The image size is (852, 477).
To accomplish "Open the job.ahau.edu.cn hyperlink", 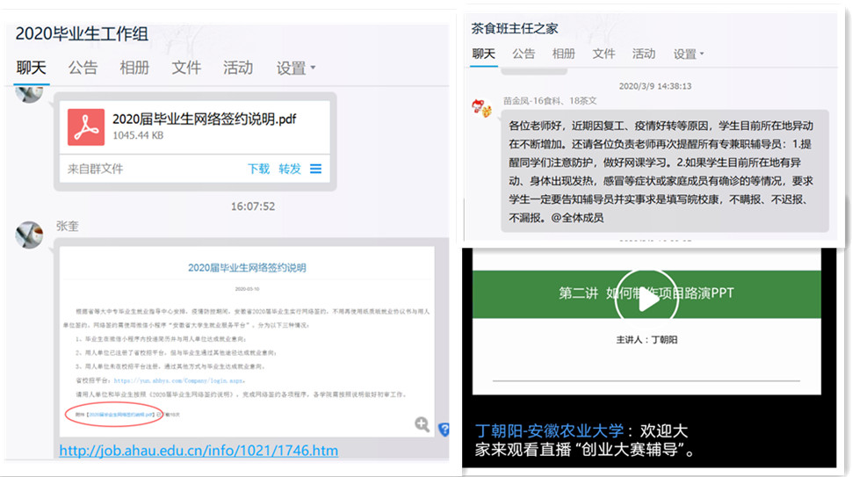I will (x=198, y=451).
